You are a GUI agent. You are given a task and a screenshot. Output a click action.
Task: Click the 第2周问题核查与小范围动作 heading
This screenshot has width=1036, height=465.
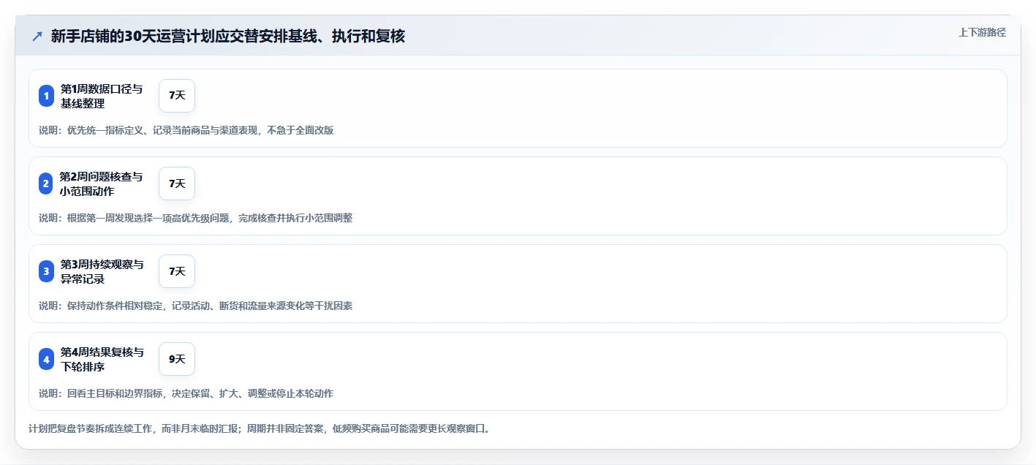pos(101,184)
